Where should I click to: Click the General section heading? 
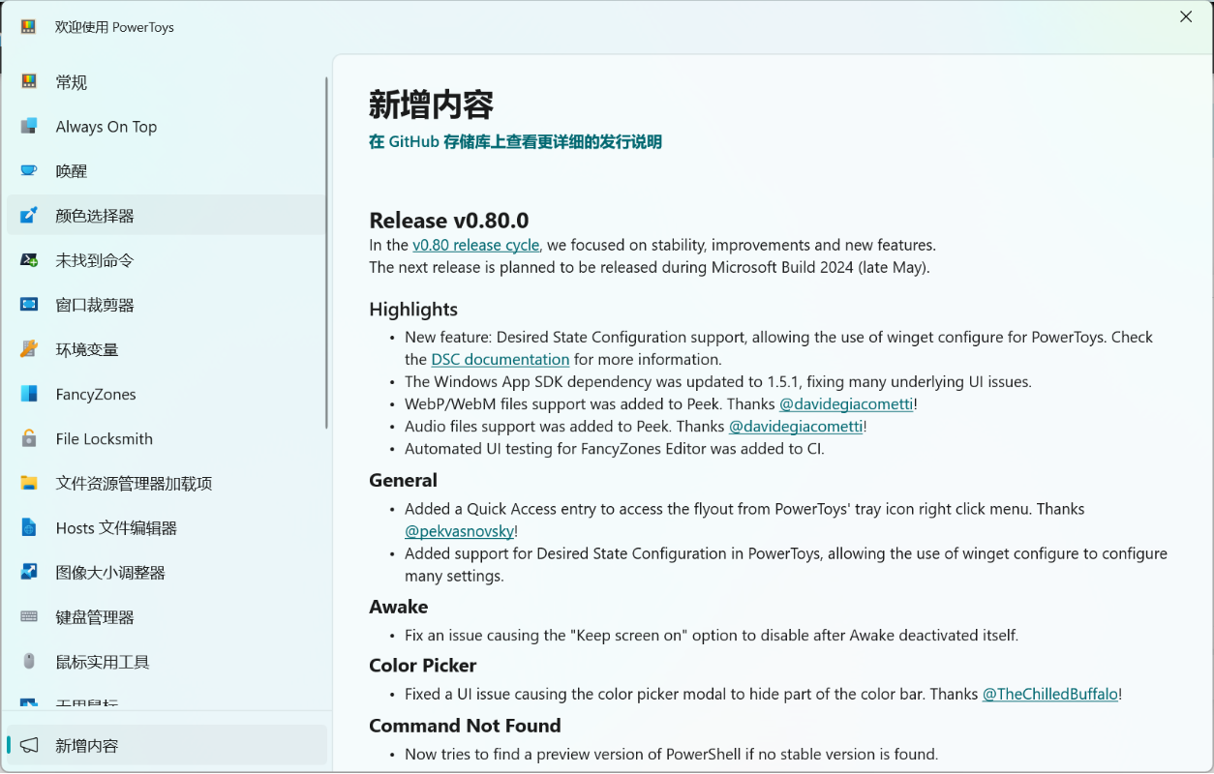click(403, 480)
